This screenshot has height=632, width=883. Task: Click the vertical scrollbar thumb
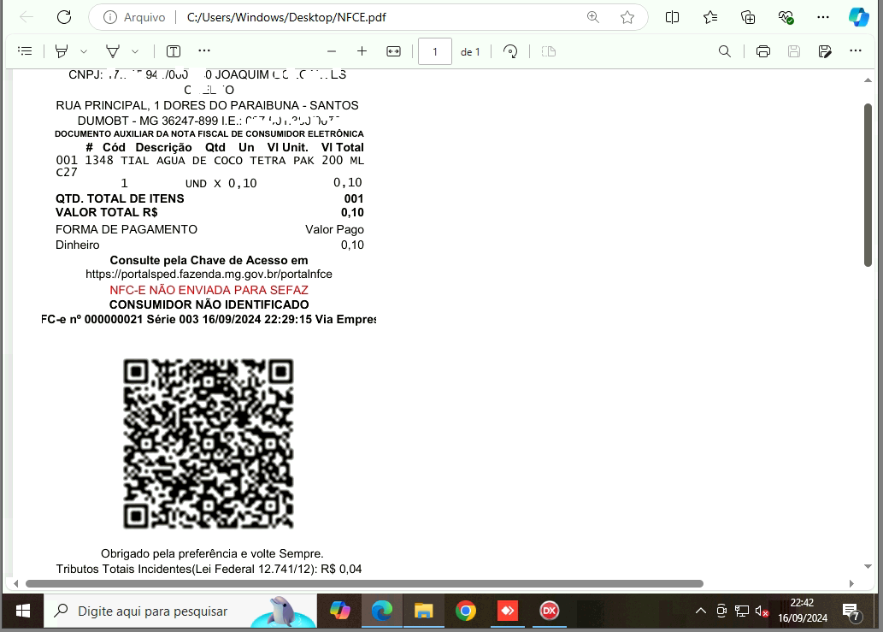pyautogui.click(x=868, y=185)
